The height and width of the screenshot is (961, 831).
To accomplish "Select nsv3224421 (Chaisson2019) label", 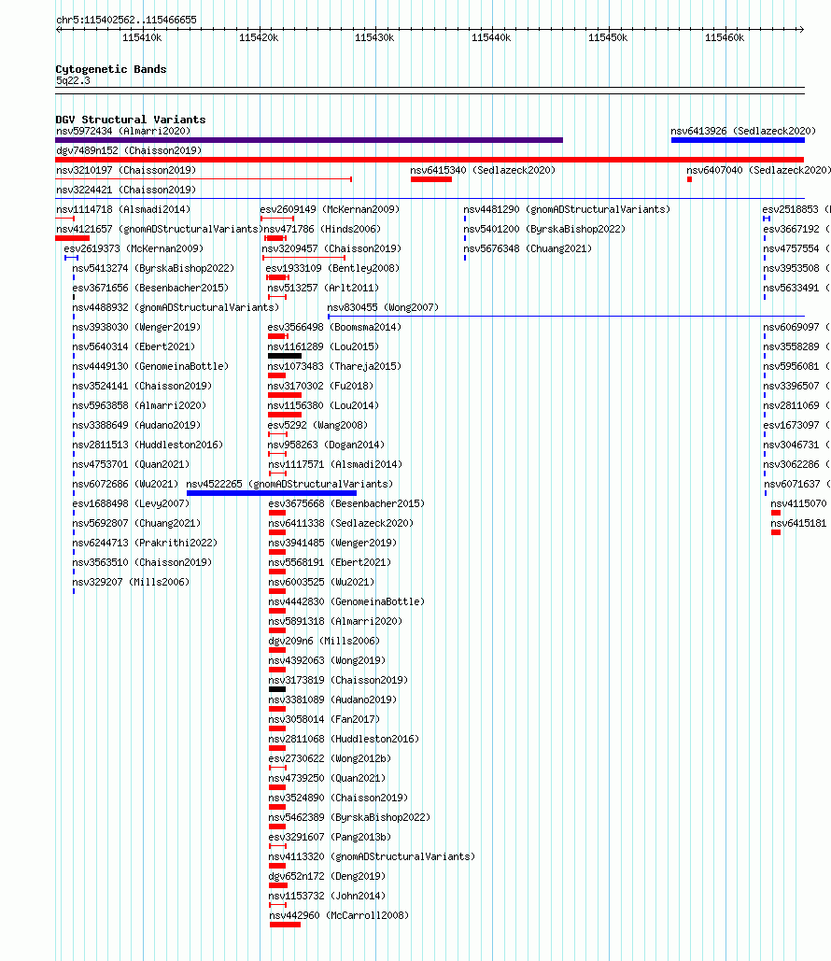I will pos(126,190).
